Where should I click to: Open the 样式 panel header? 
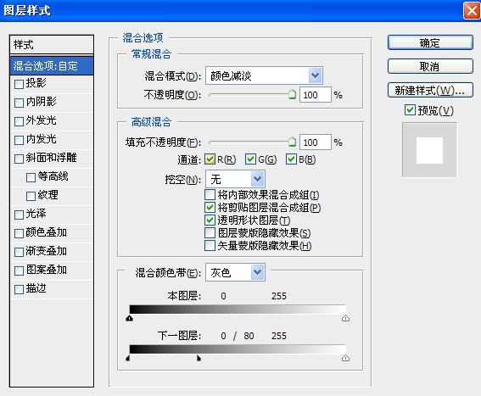pyautogui.click(x=52, y=45)
